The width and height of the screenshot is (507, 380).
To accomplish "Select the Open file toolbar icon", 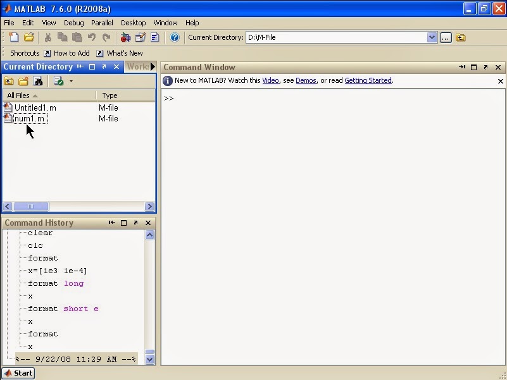I will 28,37.
